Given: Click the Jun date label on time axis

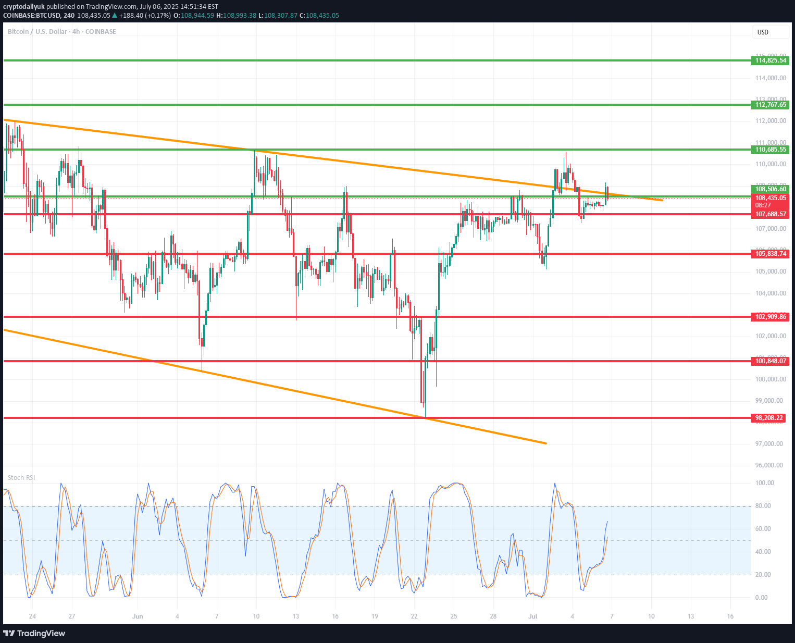Looking at the screenshot, I should coord(138,616).
